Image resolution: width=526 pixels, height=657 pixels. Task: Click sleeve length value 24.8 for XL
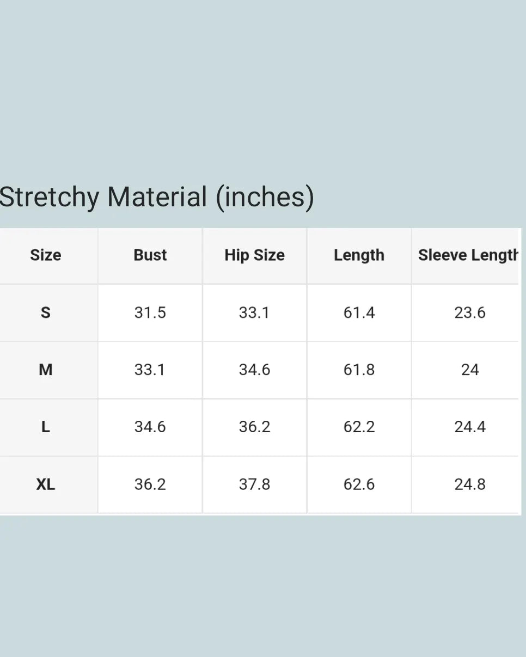coord(470,484)
